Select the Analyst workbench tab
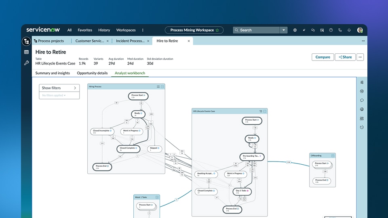The height and width of the screenshot is (218, 388). (x=130, y=73)
